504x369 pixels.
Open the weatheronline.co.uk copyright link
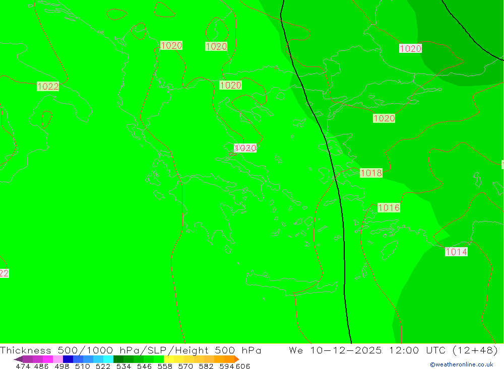pos(462,364)
